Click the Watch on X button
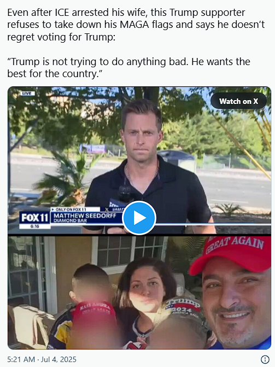The width and height of the screenshot is (275, 367). [x=238, y=101]
